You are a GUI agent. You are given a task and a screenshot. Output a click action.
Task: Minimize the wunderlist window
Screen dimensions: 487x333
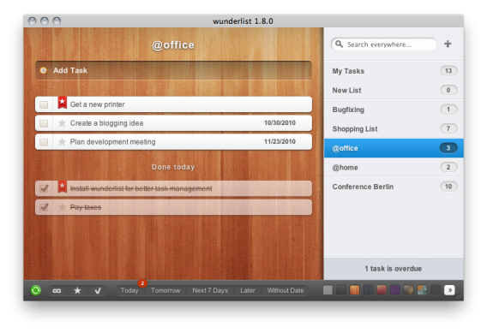coord(45,21)
